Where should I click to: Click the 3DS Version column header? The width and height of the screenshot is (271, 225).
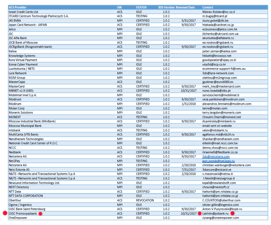pos(166,7)
